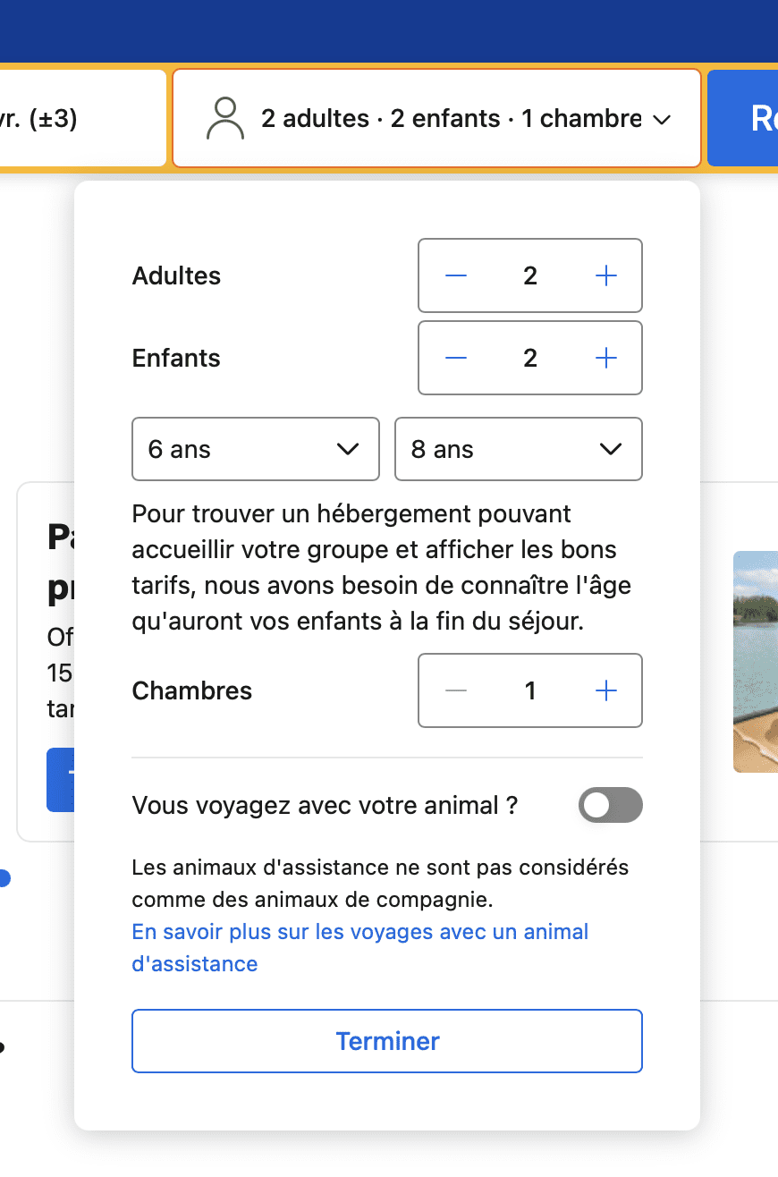Click the date field showing (±3)
The height and width of the screenshot is (1177, 778).
[83, 118]
